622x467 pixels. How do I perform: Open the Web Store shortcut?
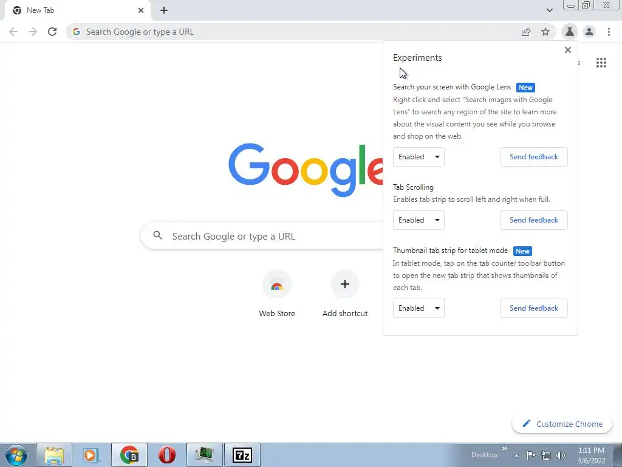point(277,294)
